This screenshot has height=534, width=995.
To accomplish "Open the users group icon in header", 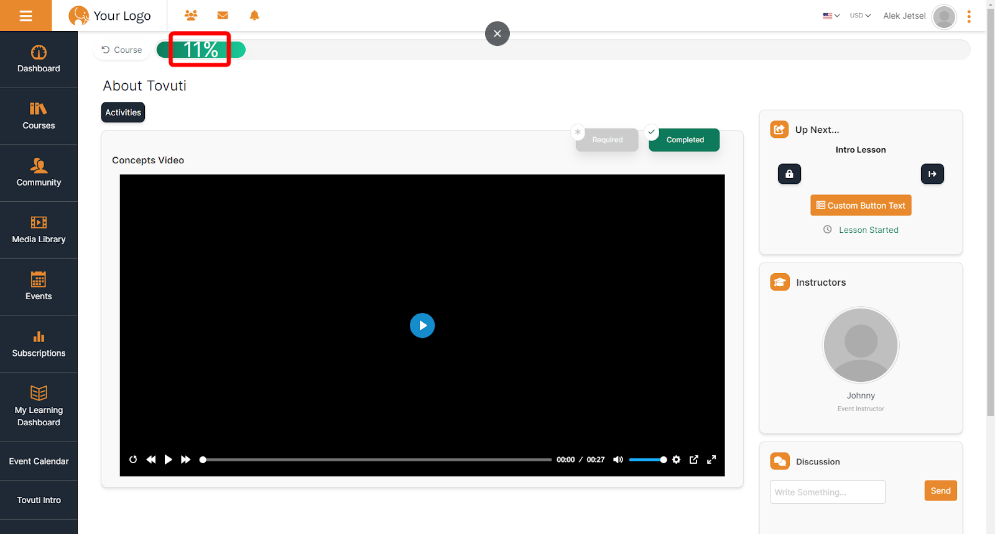I will tap(191, 15).
